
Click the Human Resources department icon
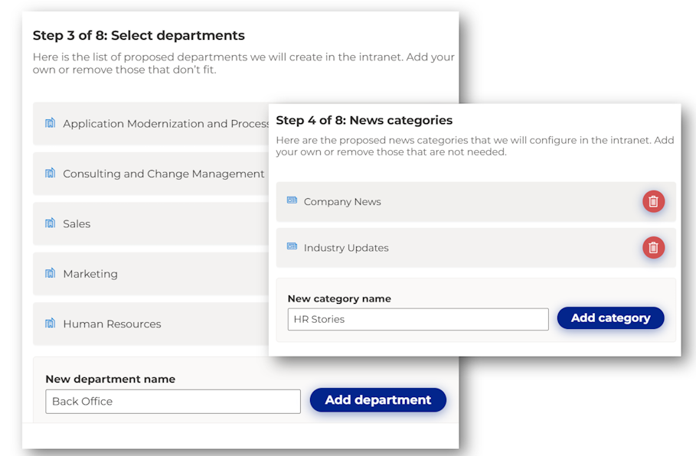point(51,324)
